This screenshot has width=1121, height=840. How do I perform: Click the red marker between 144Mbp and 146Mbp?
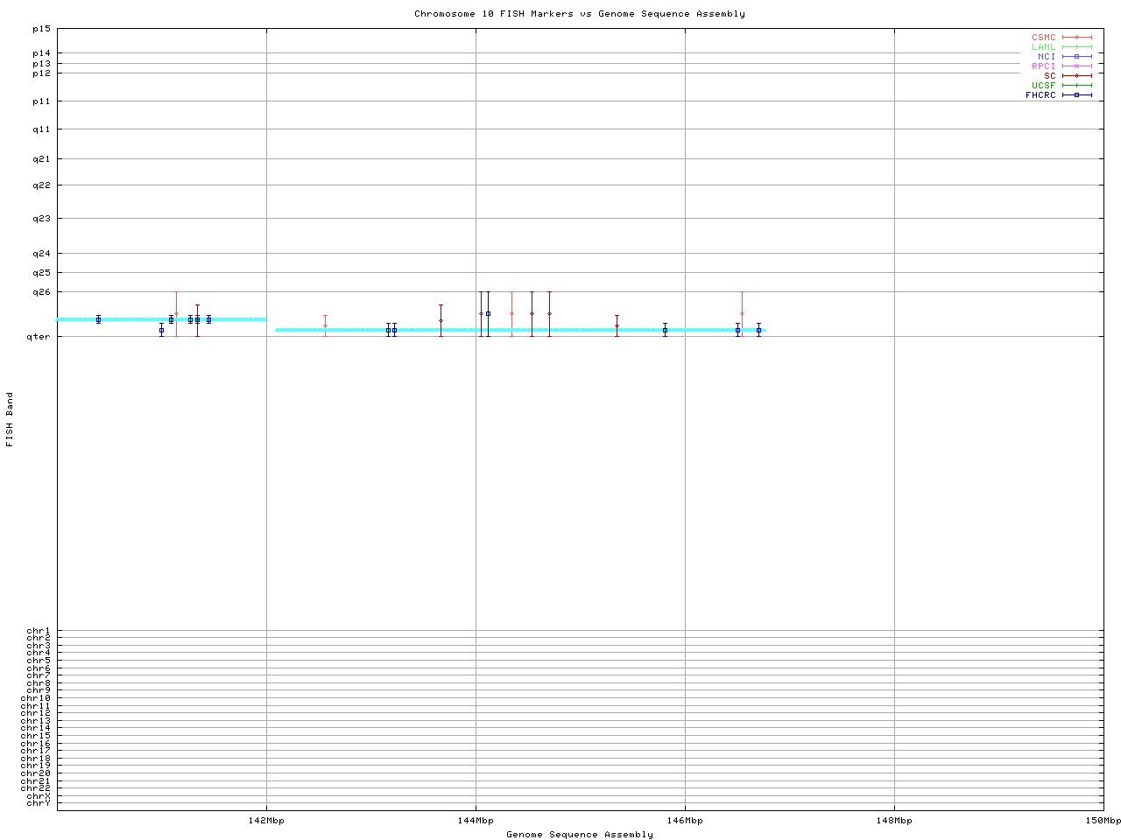tap(617, 325)
